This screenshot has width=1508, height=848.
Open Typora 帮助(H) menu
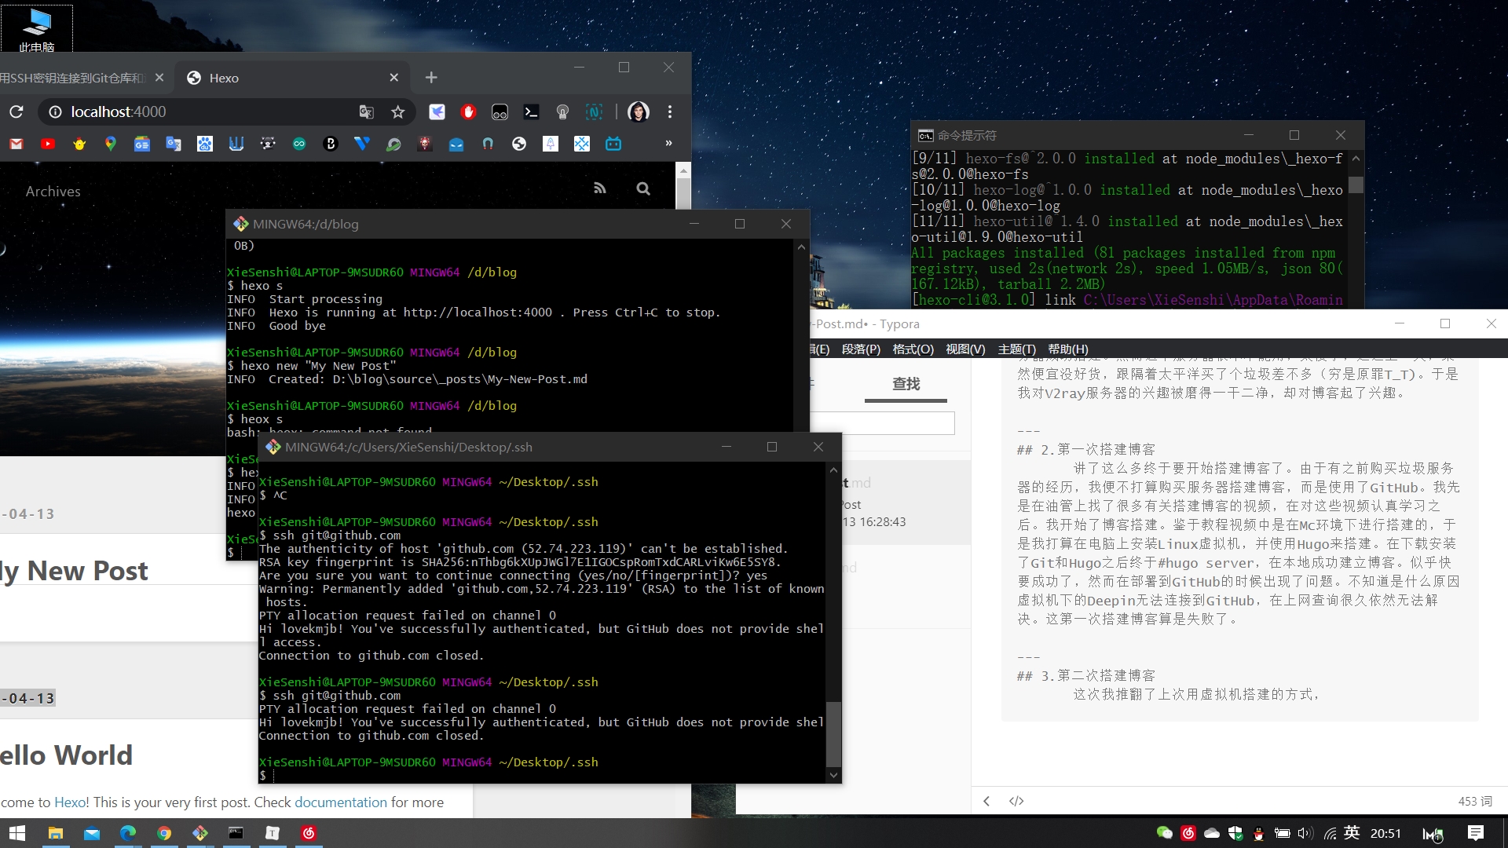(1068, 349)
